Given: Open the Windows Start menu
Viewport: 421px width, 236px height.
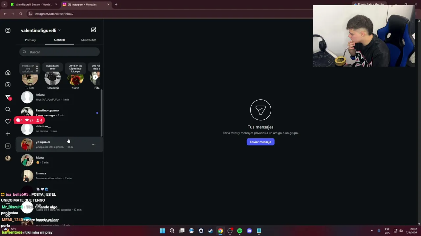Looking at the screenshot, I should (x=162, y=231).
